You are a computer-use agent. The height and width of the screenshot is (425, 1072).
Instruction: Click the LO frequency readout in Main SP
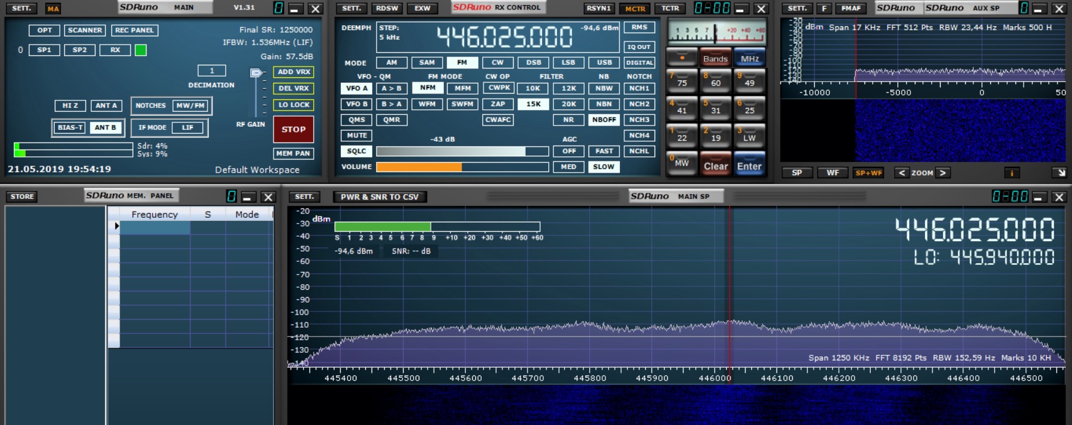984,257
